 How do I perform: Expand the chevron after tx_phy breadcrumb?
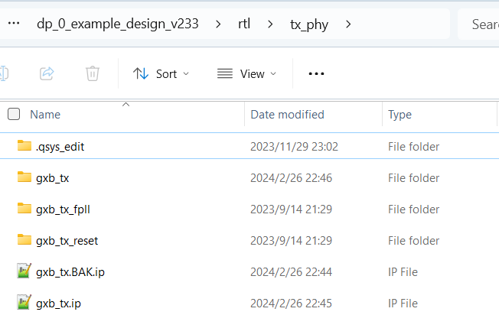[x=349, y=24]
